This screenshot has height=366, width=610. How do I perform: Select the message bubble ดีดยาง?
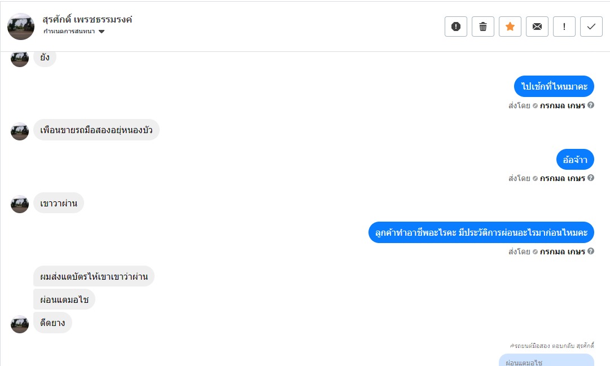click(x=52, y=323)
